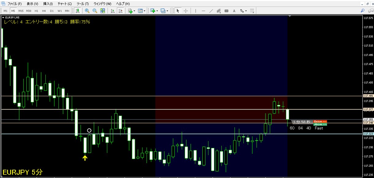This screenshot has width=374, height=178.
Task: Toggle chart shift from right edge
Action: click(x=120, y=11)
